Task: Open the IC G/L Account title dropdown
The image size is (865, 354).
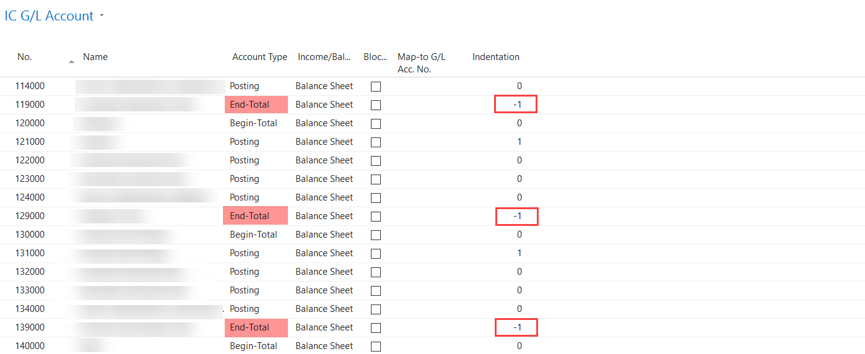Action: coord(102,16)
